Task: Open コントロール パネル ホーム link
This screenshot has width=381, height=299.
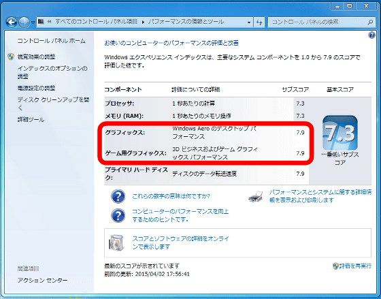Action: click(x=51, y=41)
